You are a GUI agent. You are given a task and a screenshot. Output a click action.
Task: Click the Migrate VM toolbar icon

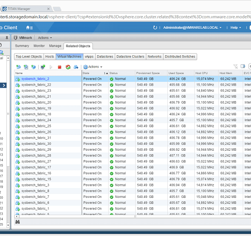[x=76, y=67]
